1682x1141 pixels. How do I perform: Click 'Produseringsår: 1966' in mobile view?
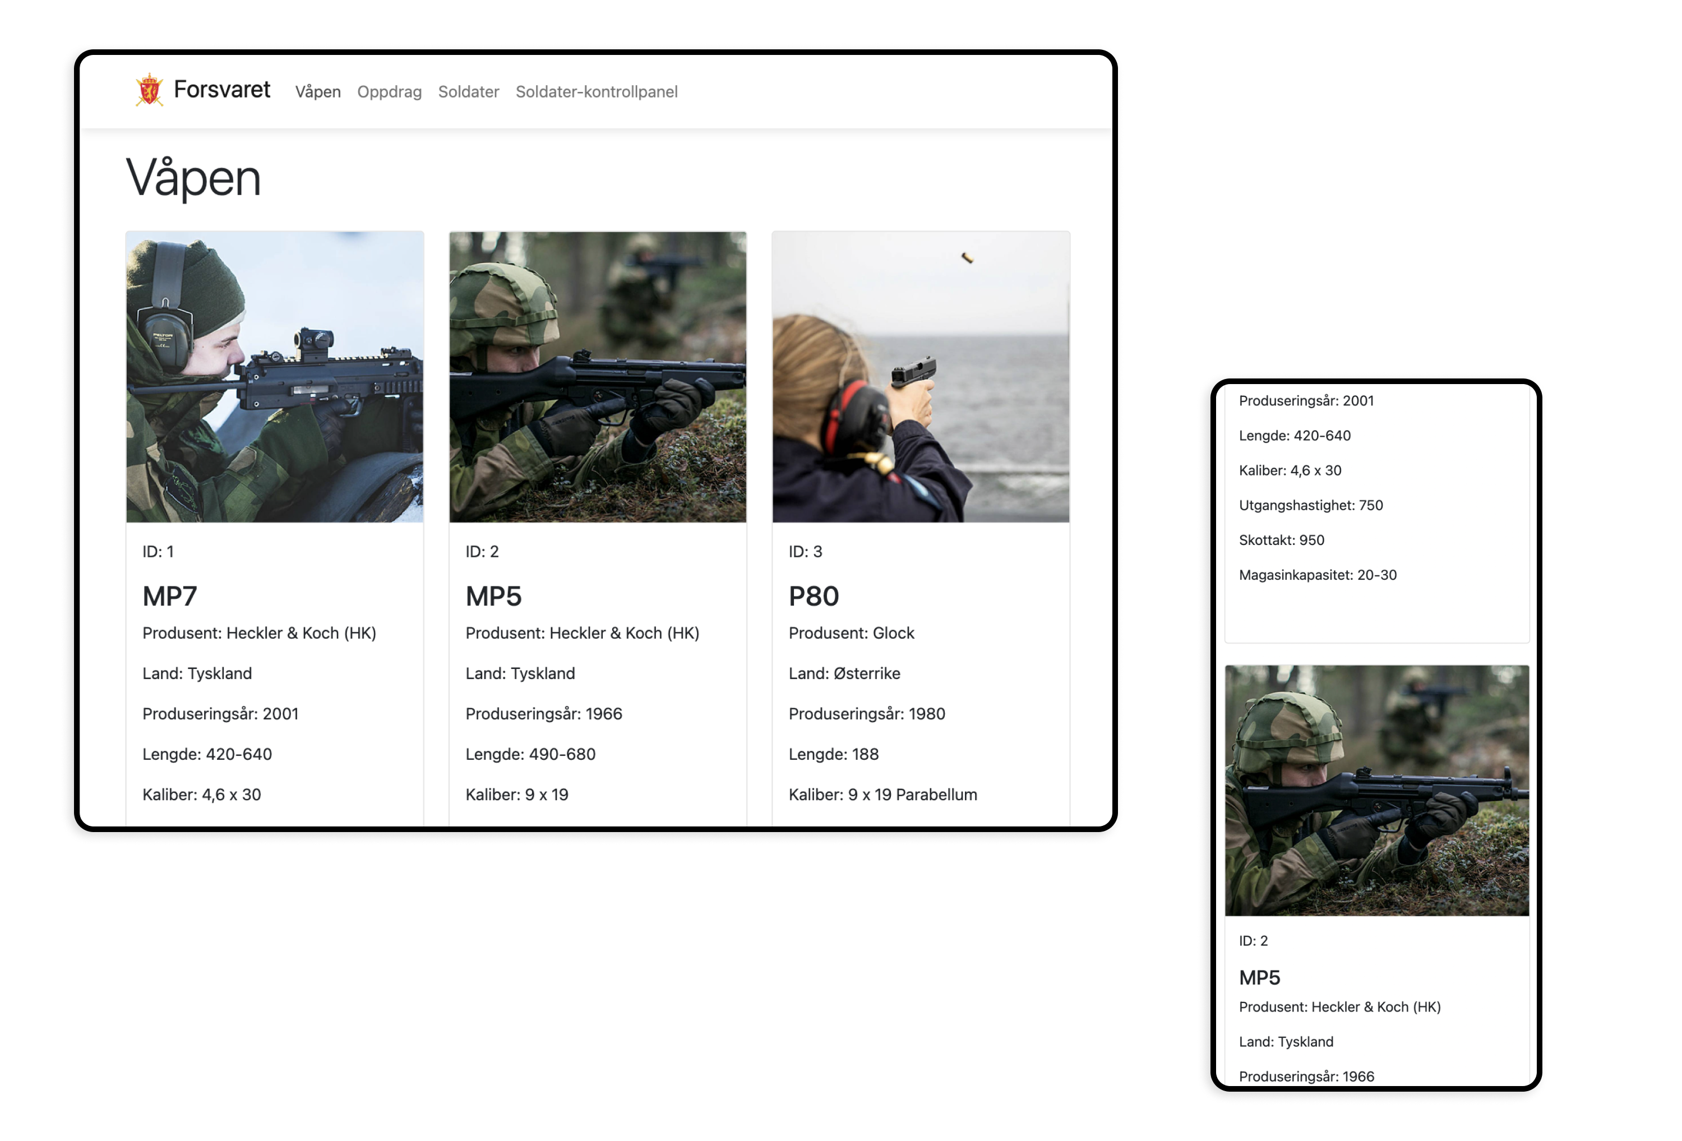click(1306, 1077)
